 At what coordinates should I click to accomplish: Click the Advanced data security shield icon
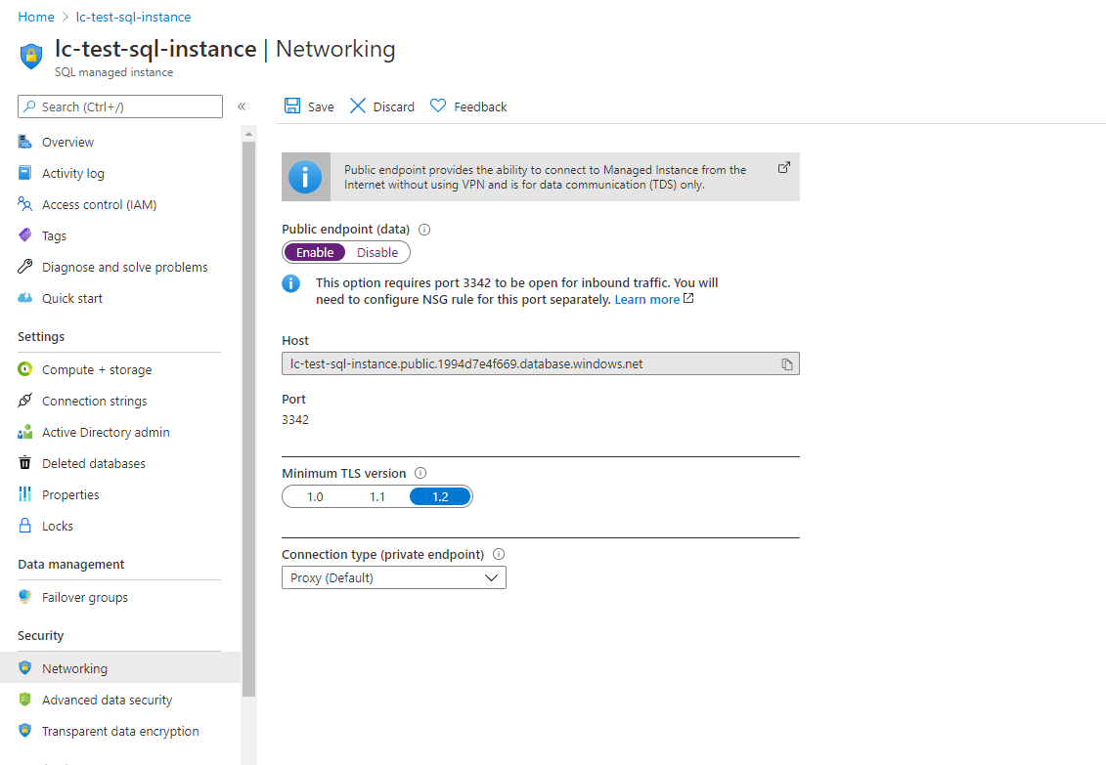click(x=24, y=700)
